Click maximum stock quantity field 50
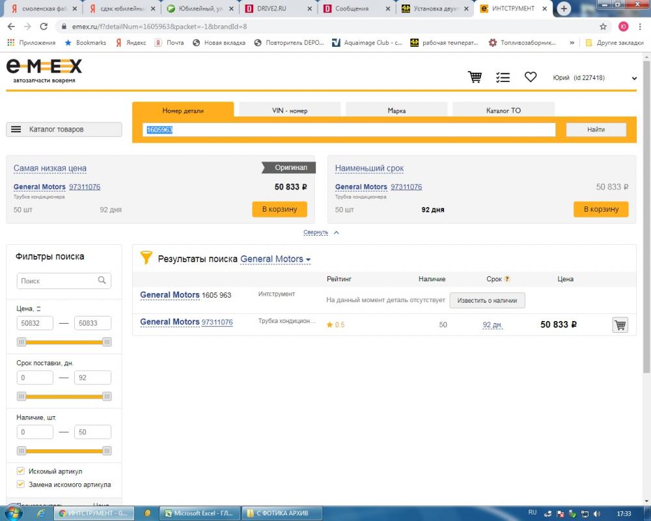 (92, 432)
